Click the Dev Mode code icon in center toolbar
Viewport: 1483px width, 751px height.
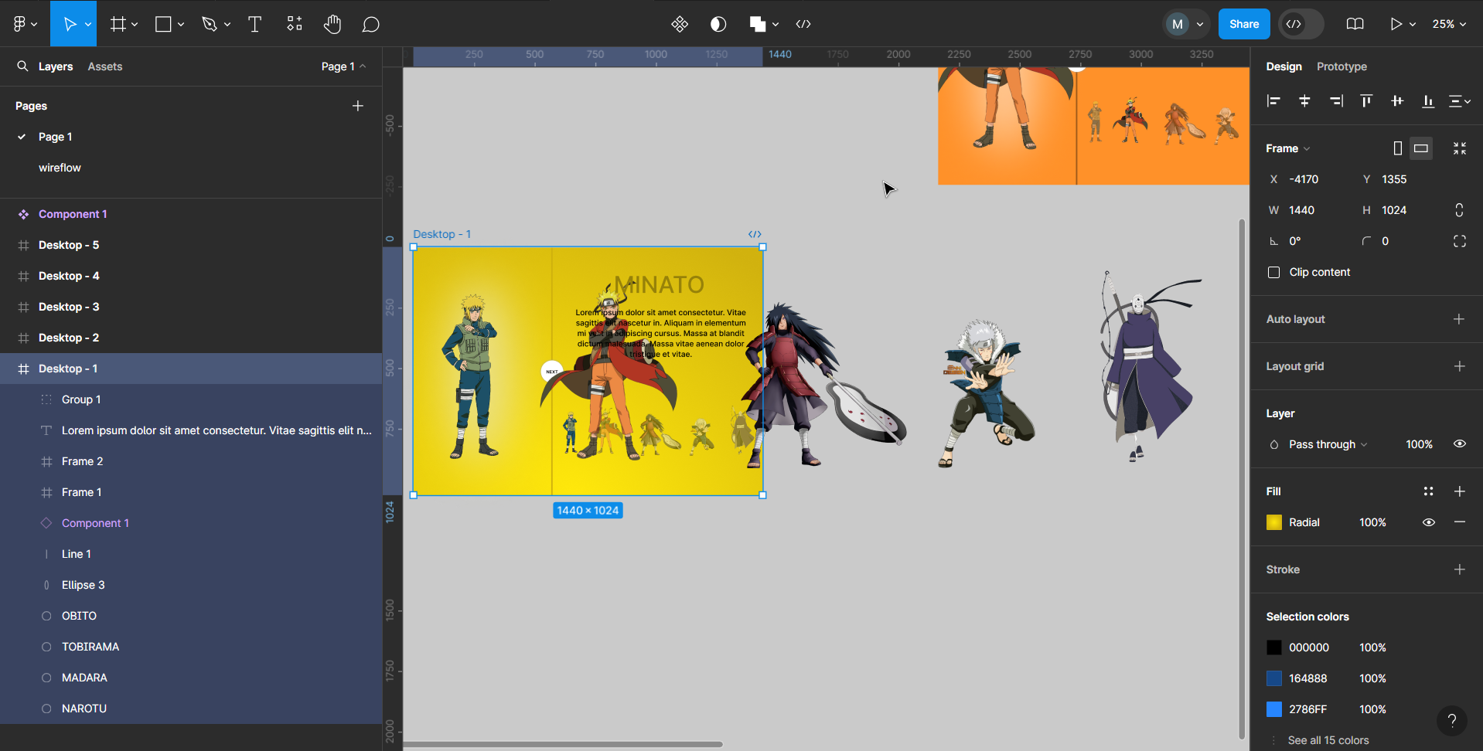click(803, 24)
